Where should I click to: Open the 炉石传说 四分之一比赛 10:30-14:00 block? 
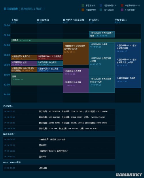click(x=102, y=84)
